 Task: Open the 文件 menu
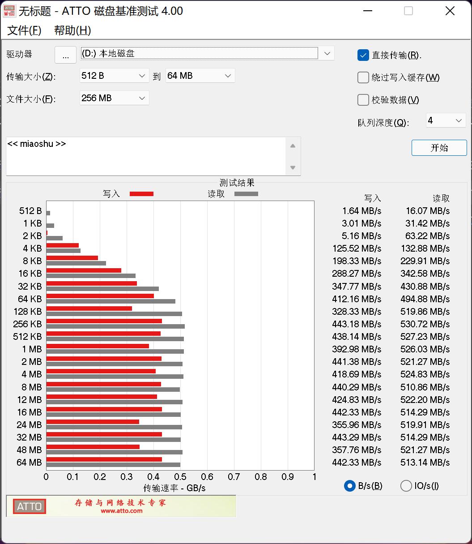coord(23,31)
